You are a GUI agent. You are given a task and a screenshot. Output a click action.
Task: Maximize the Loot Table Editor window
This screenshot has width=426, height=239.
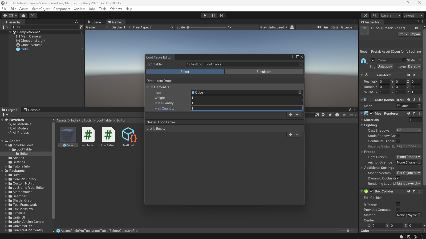coord(298,57)
